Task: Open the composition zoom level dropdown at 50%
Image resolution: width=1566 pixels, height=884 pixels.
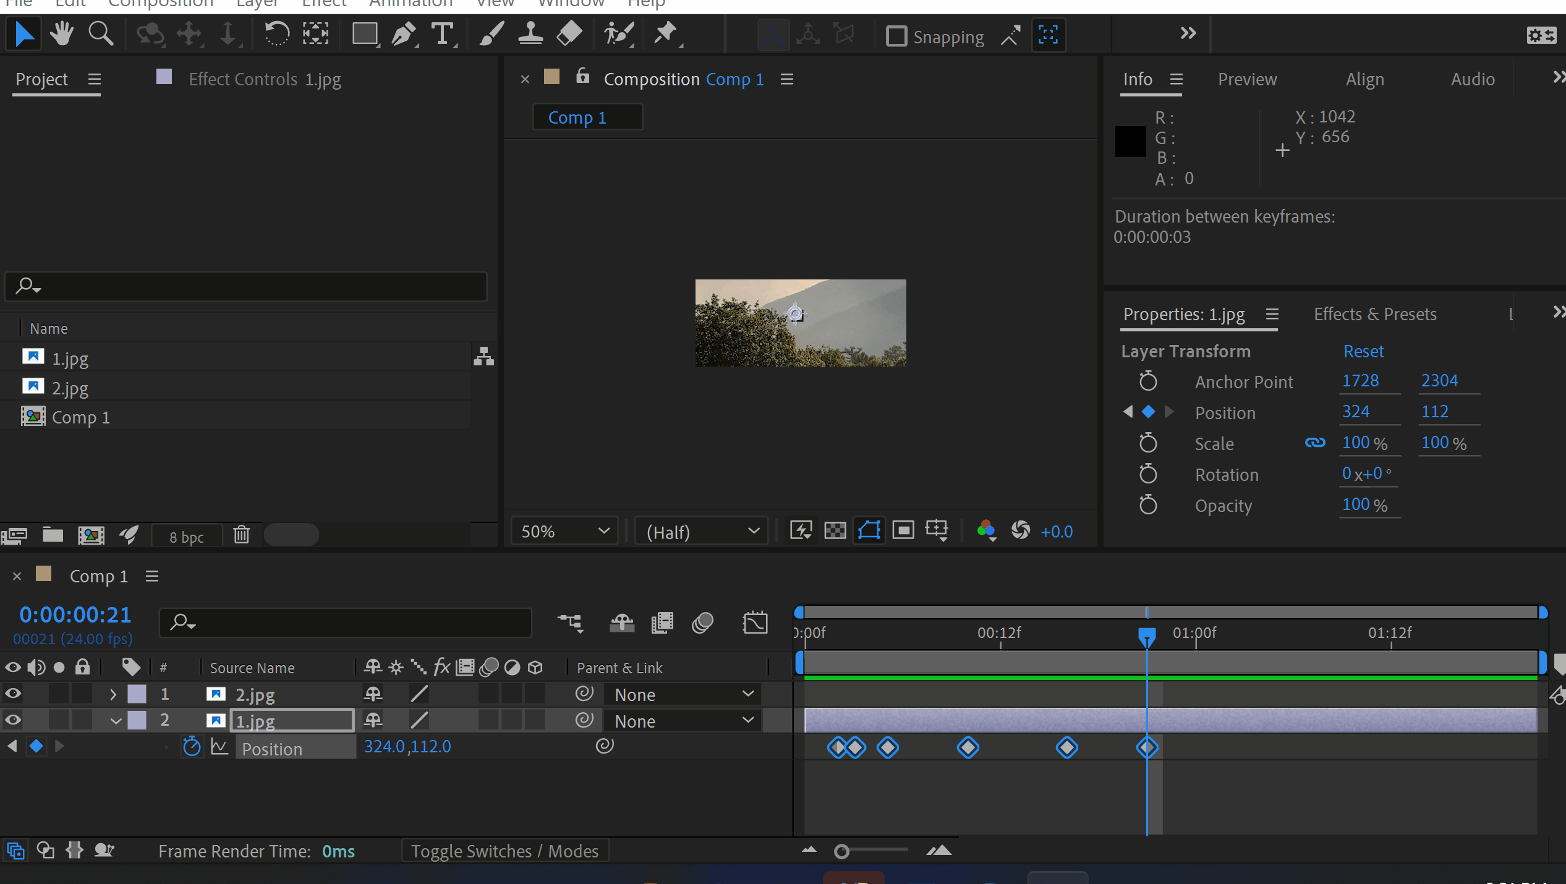Action: [x=563, y=530]
